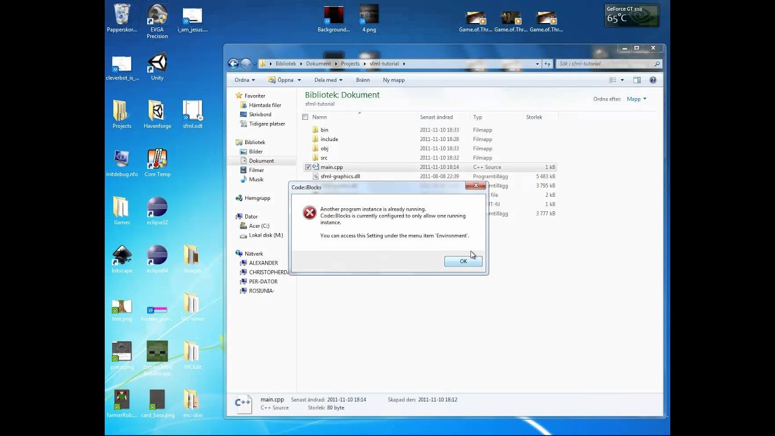Select the src folder in the file list

[324, 158]
